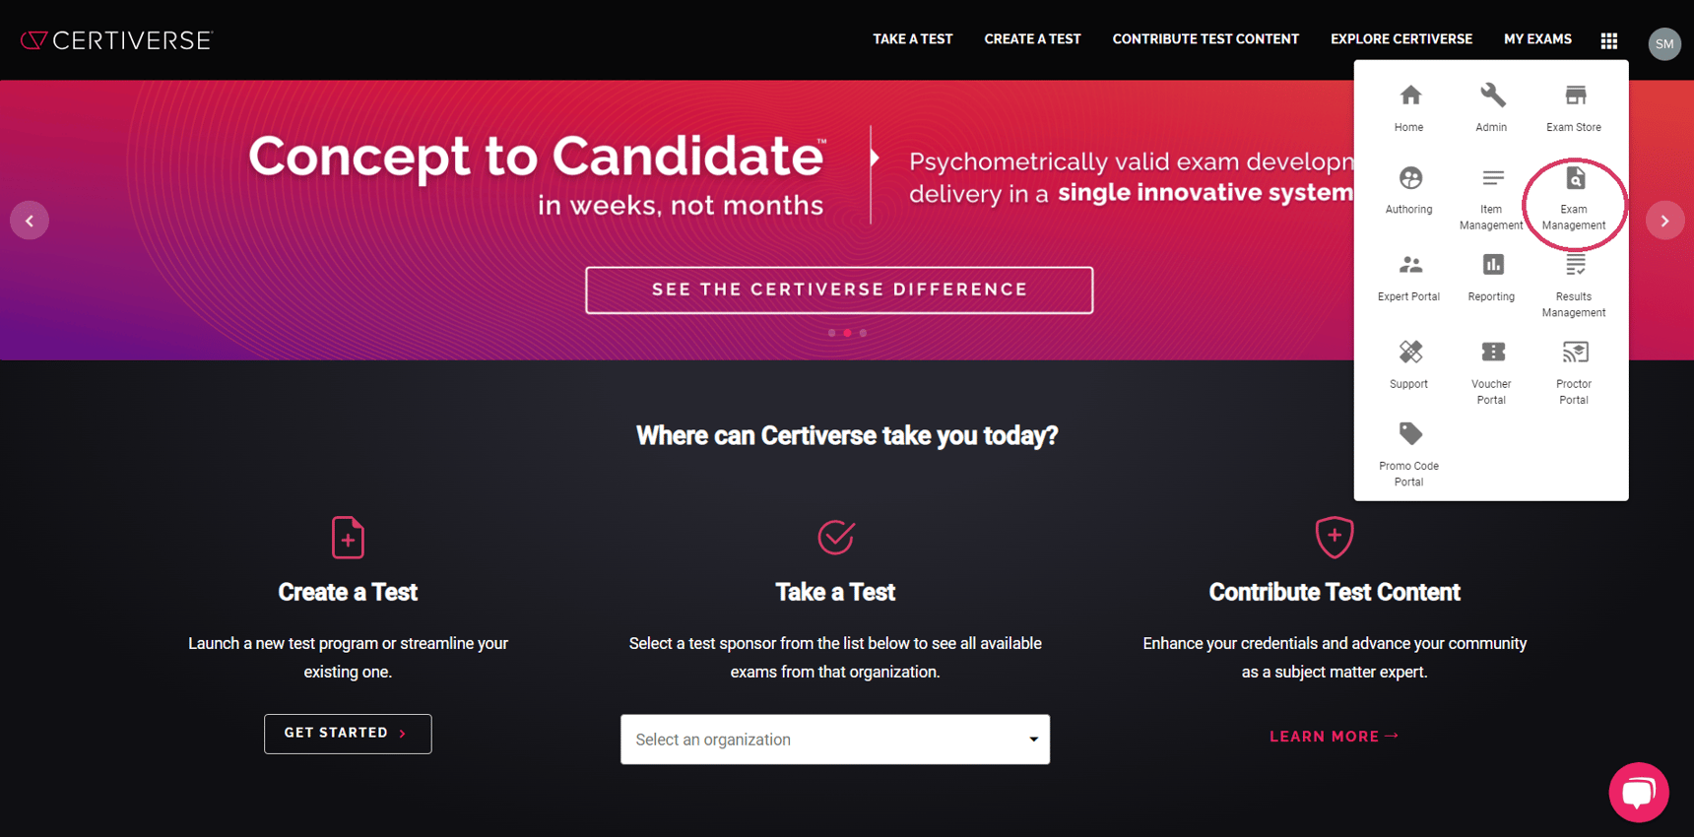The width and height of the screenshot is (1694, 837).
Task: Open the Reporting chart icon
Action: 1491,266
